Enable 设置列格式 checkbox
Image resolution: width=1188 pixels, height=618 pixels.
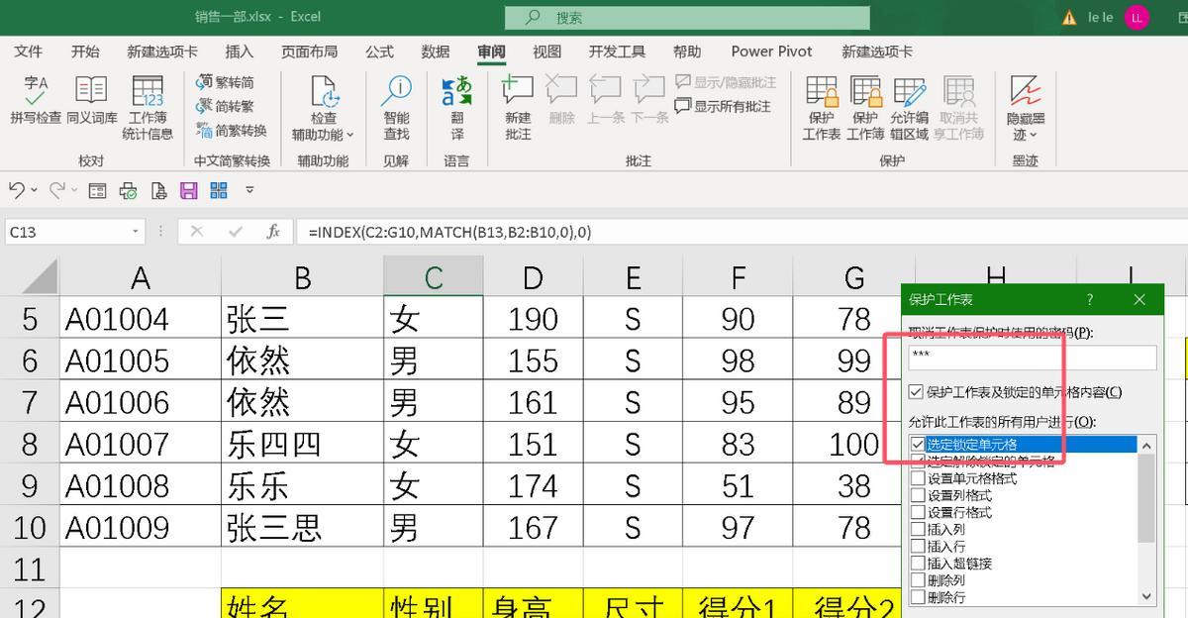point(918,495)
